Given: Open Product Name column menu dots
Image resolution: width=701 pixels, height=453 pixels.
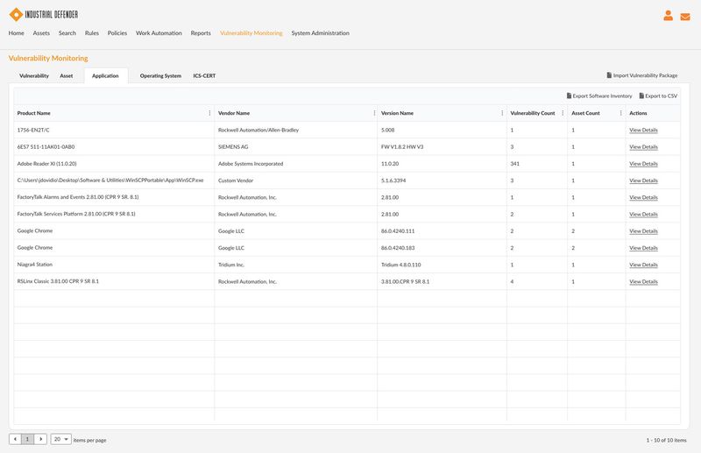Looking at the screenshot, I should (209, 113).
